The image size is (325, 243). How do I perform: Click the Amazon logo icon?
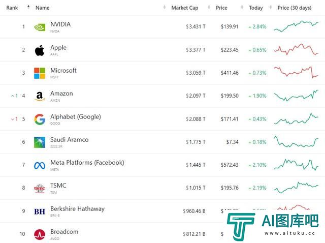click(40, 96)
